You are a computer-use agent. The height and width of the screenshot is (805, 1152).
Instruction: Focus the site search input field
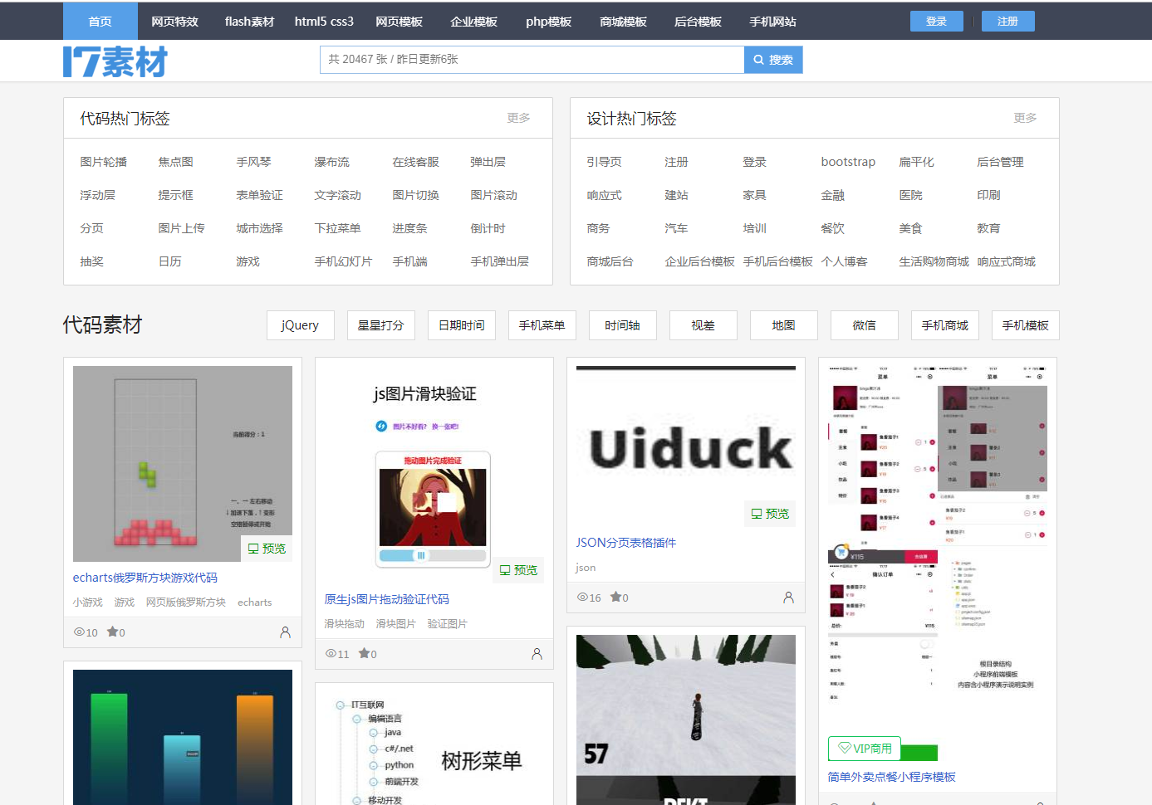pyautogui.click(x=532, y=60)
